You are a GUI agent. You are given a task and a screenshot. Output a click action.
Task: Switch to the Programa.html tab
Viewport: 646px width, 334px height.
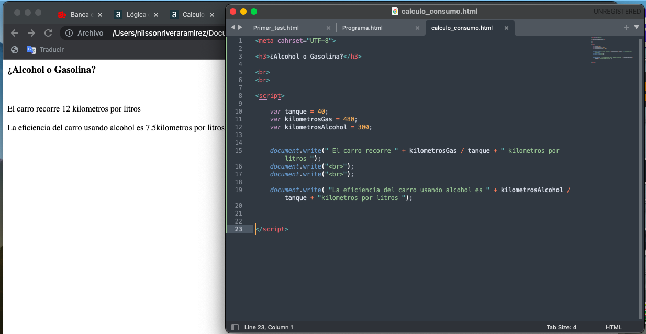(362, 28)
